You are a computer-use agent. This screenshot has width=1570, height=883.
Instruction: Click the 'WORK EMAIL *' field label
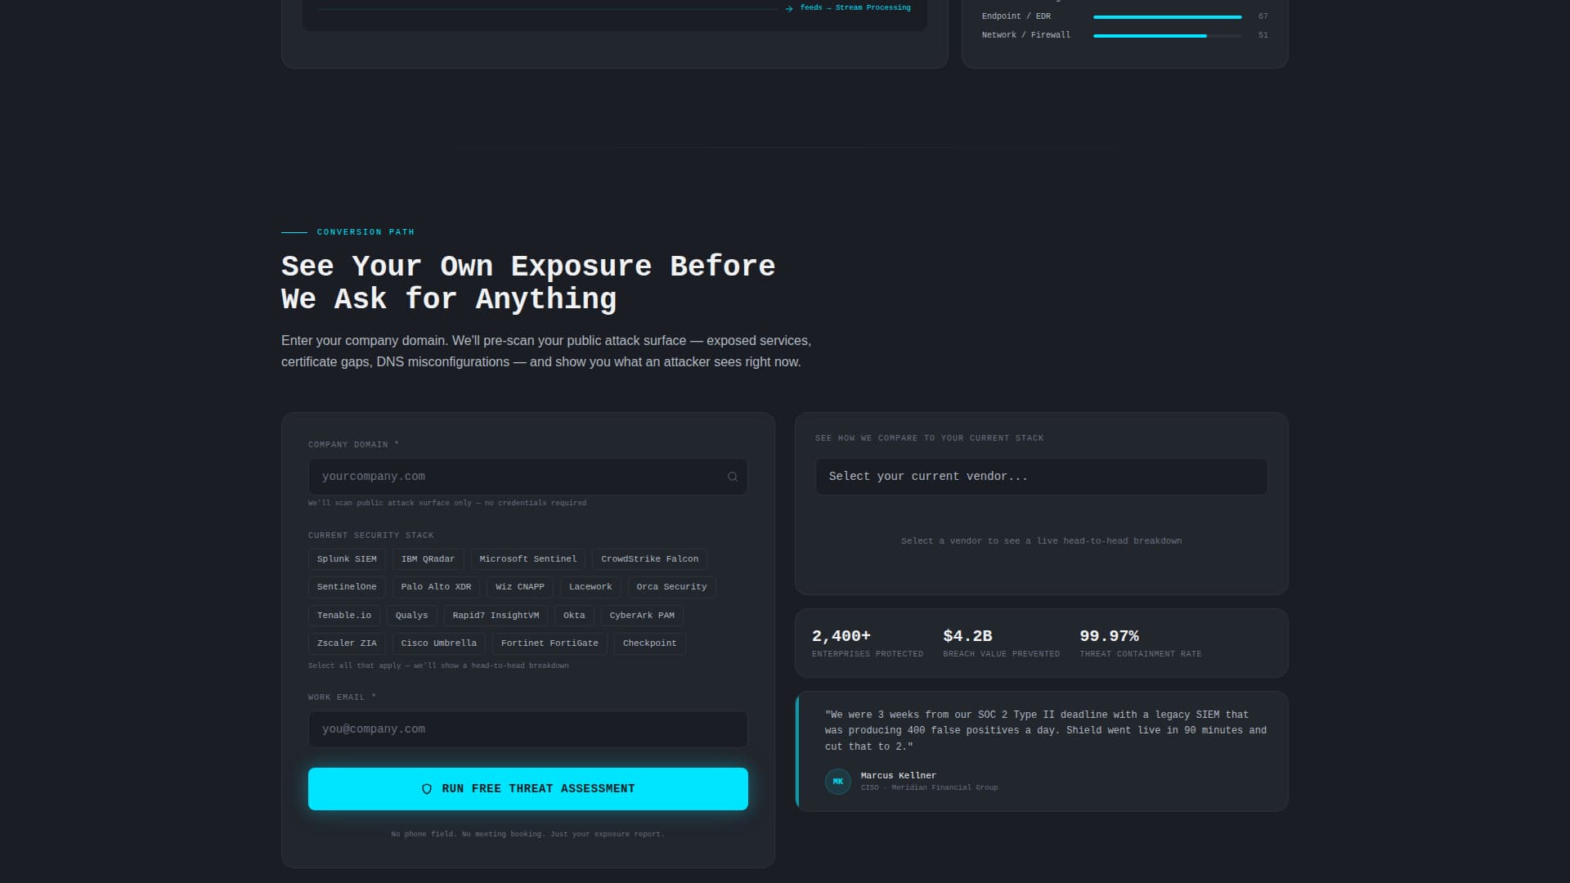pos(342,697)
